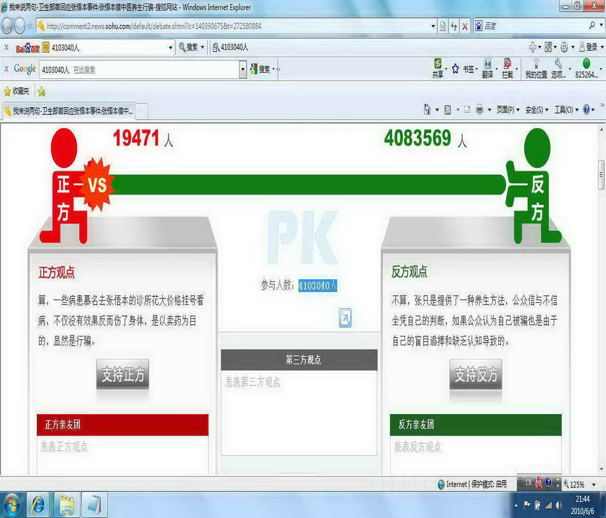Click the 共享 share icon on Google toolbar
Viewport: 606px width, 518px height.
coord(438,68)
